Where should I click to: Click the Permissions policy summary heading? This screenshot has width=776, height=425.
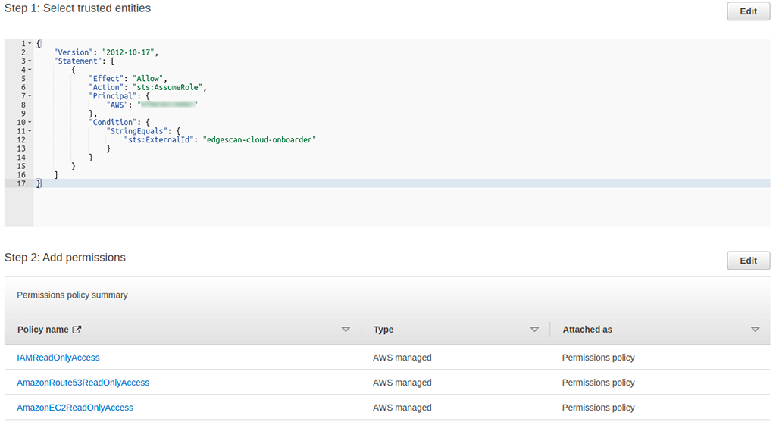click(x=72, y=295)
